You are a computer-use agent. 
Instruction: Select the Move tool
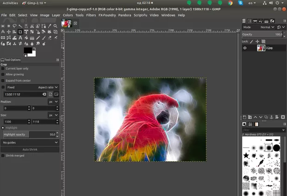(x=8, y=32)
